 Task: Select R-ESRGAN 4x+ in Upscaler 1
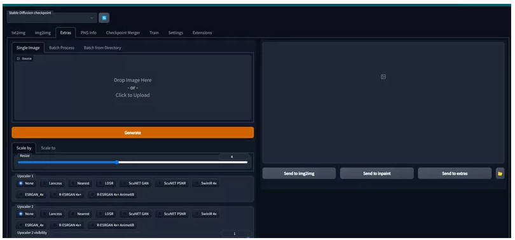point(67,194)
